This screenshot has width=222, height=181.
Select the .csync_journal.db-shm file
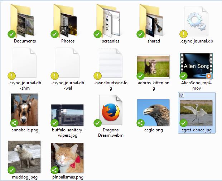[24, 66]
